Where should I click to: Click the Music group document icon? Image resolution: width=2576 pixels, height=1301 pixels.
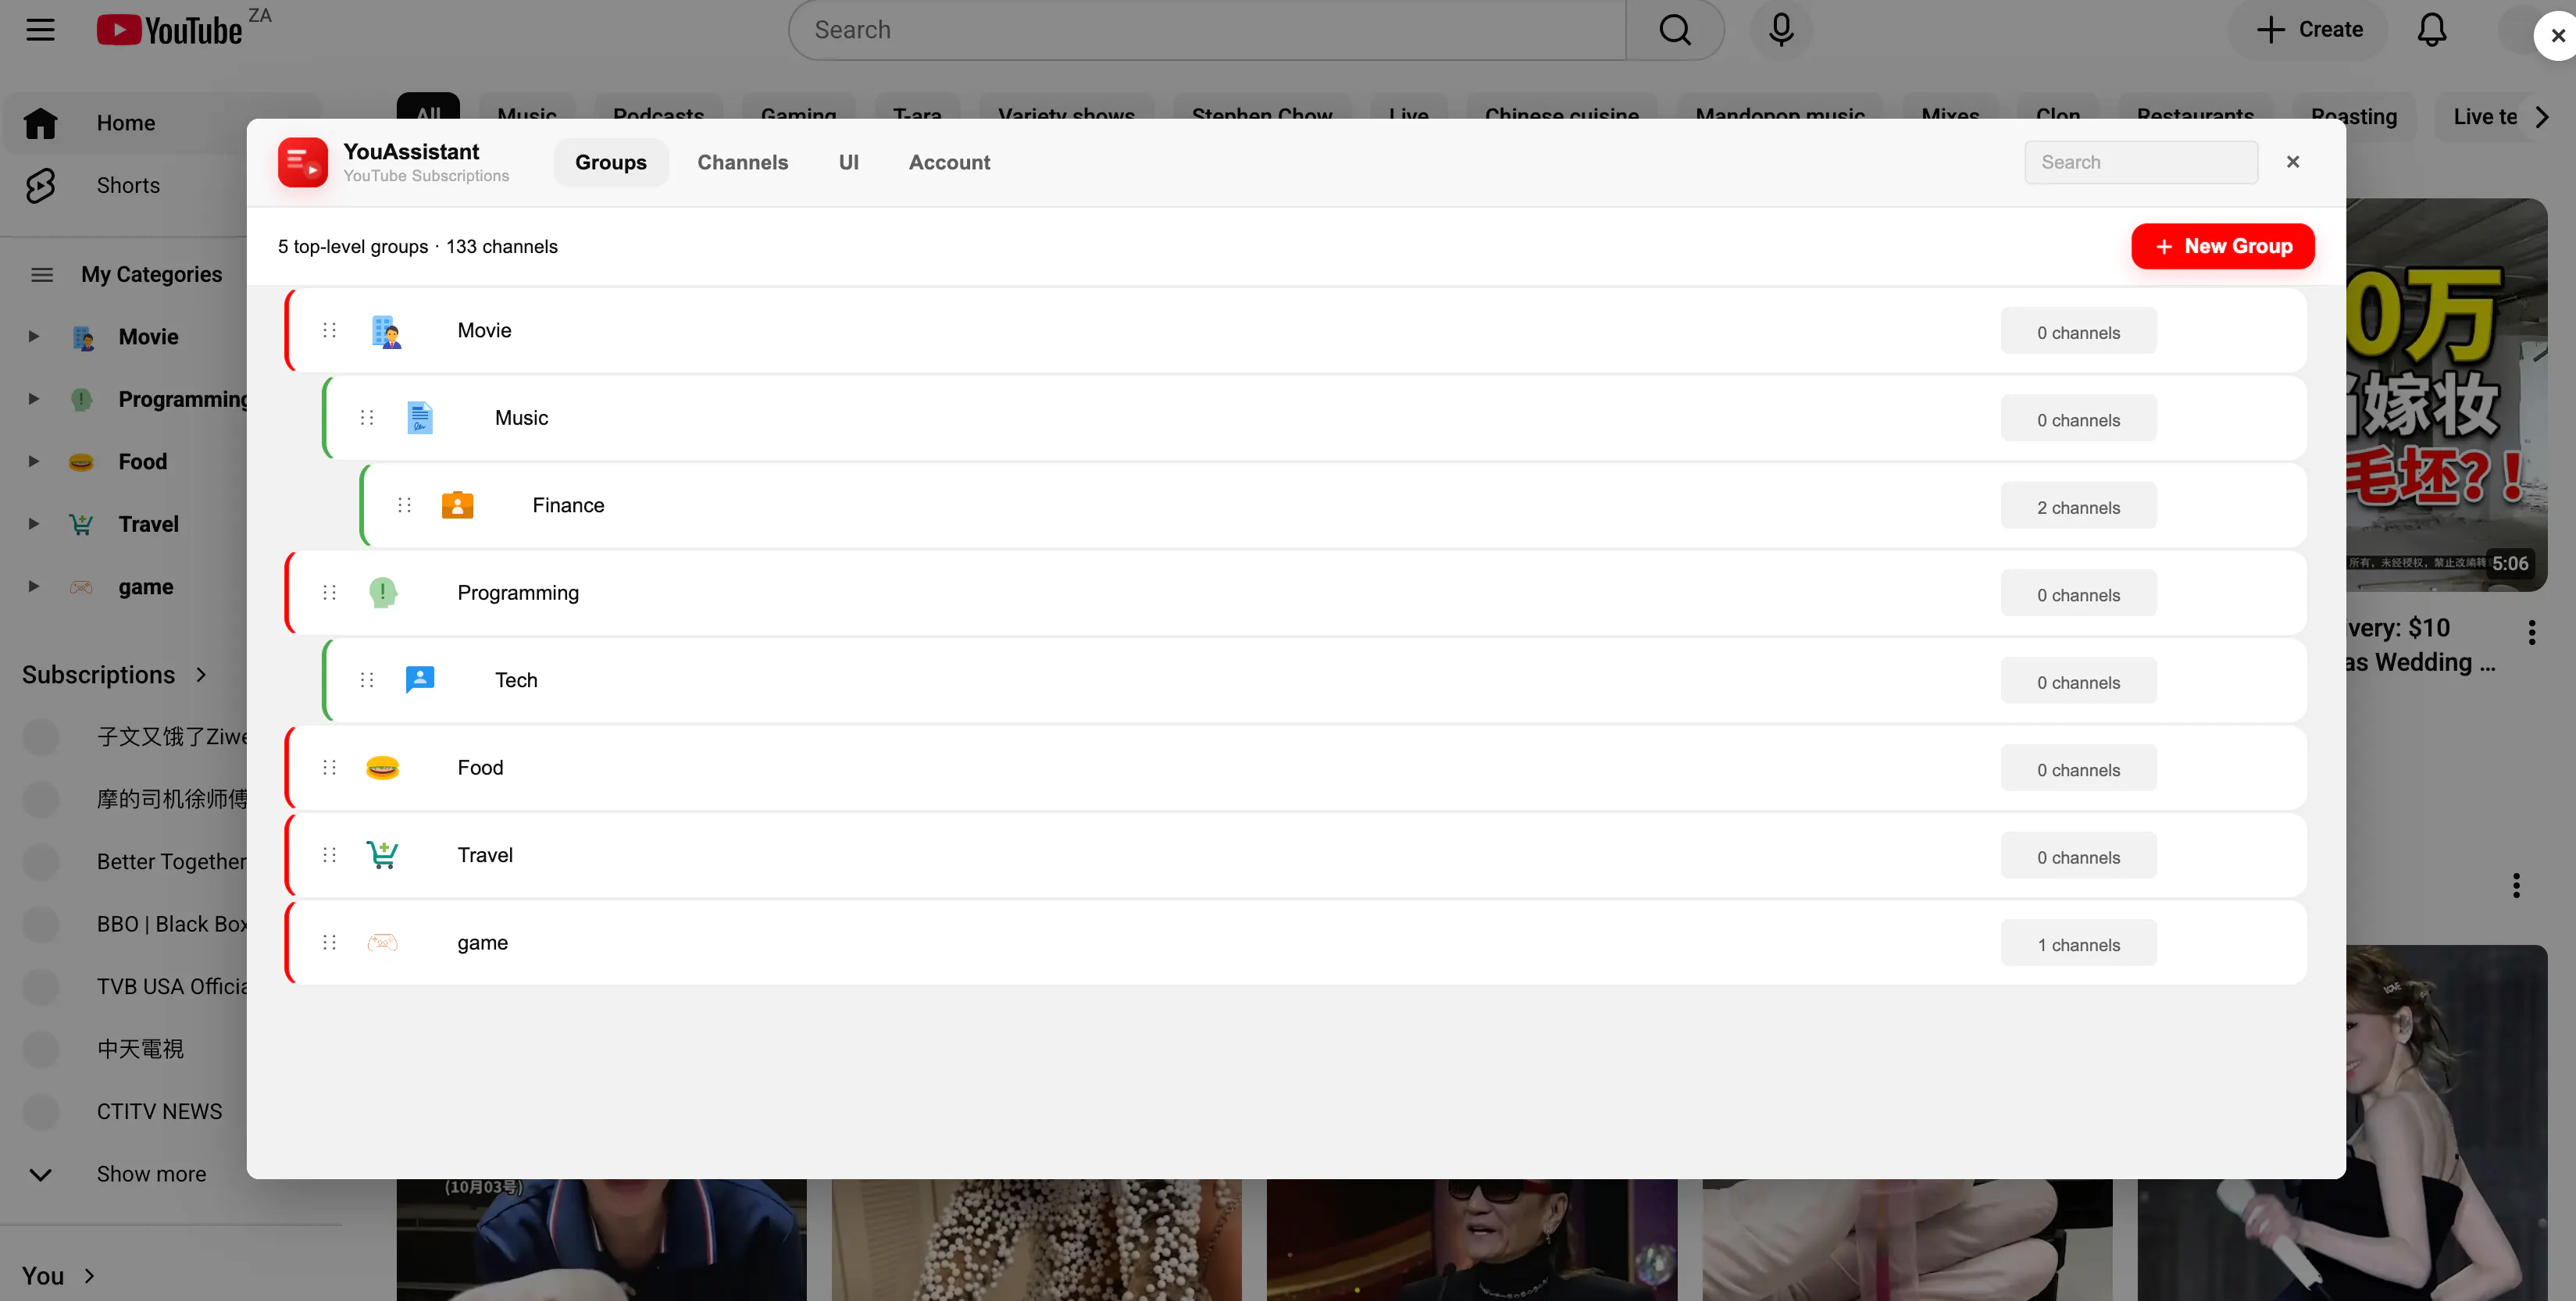pos(420,418)
